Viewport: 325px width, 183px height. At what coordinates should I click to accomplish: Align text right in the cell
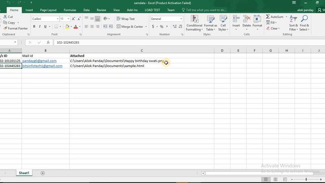tap(97, 26)
